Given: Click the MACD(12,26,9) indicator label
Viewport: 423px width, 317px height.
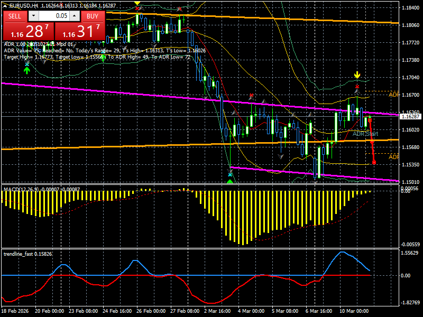Looking at the screenshot, I should [x=22, y=189].
